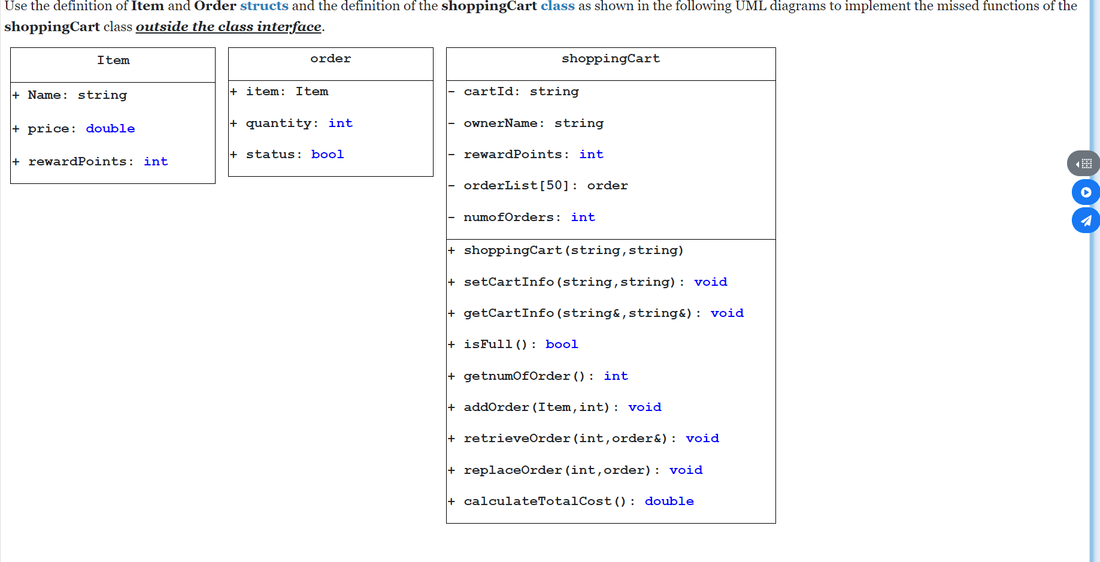Click the paper plane send icon
Viewport: 1100px width, 562px height.
1086,220
